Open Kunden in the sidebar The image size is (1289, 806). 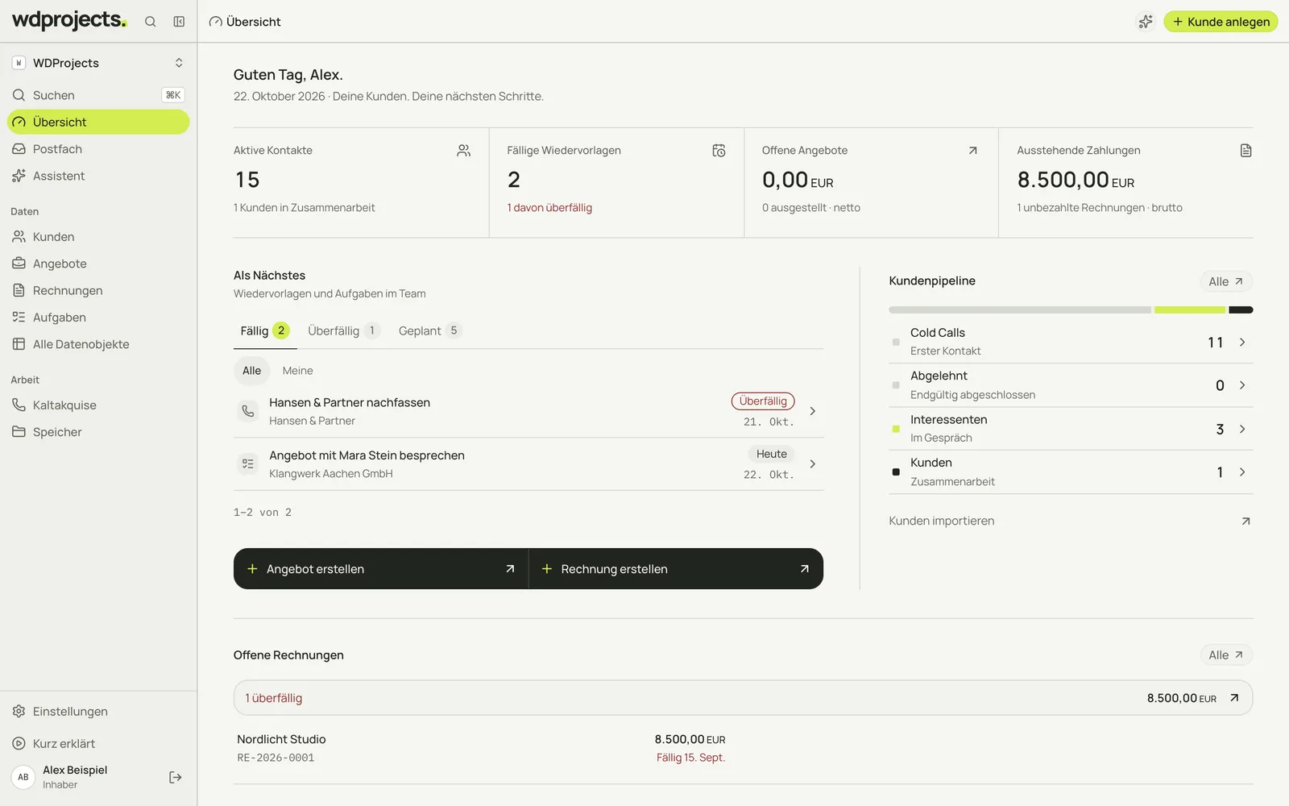pos(98,237)
